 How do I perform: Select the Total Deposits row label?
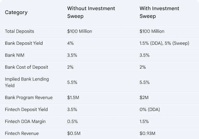click(19, 31)
